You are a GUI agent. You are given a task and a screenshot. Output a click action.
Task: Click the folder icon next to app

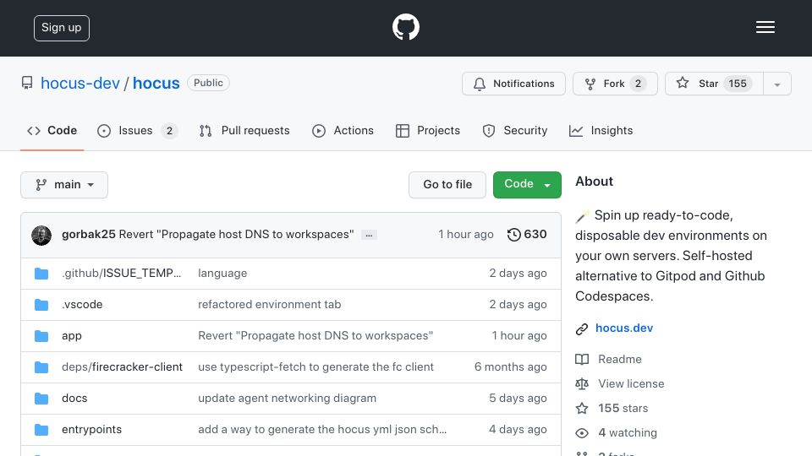pos(41,336)
